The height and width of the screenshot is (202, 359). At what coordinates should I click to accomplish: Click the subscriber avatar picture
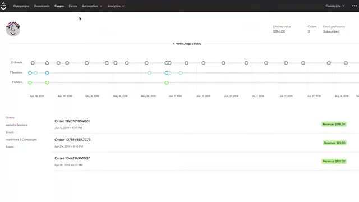tap(13, 29)
